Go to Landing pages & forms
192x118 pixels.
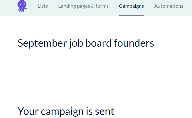[83, 6]
